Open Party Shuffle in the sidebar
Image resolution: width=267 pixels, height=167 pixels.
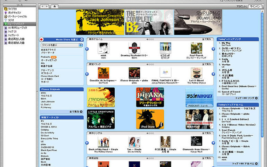(x=18, y=16)
